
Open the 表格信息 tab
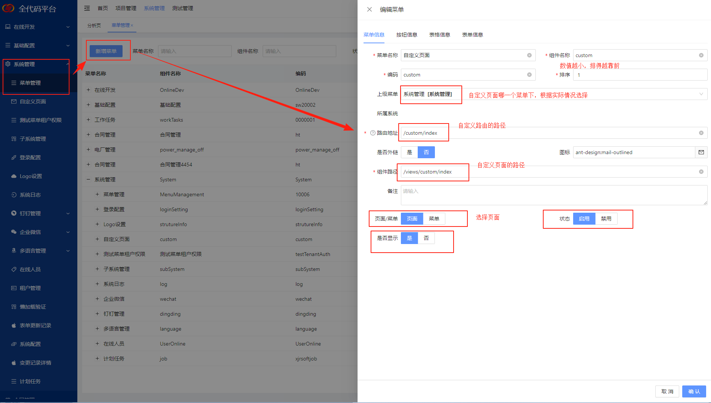pyautogui.click(x=439, y=35)
